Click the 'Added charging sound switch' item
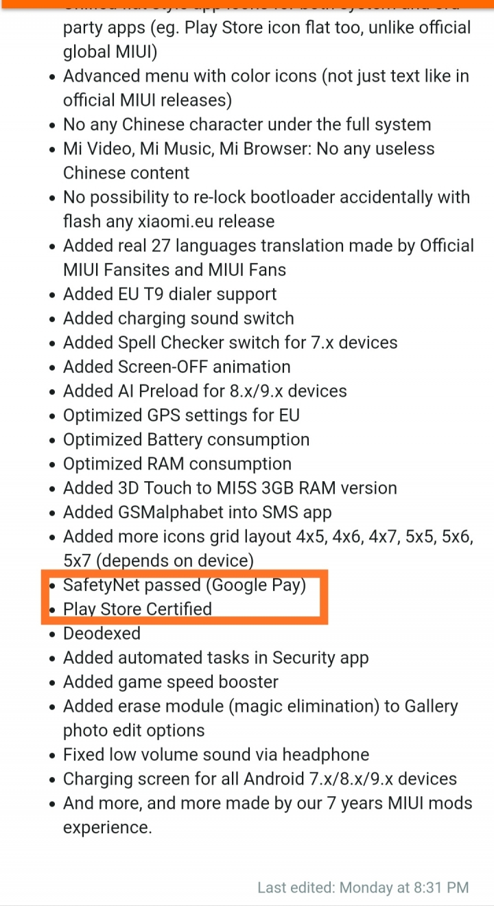Image resolution: width=494 pixels, height=906 pixels. 178,318
